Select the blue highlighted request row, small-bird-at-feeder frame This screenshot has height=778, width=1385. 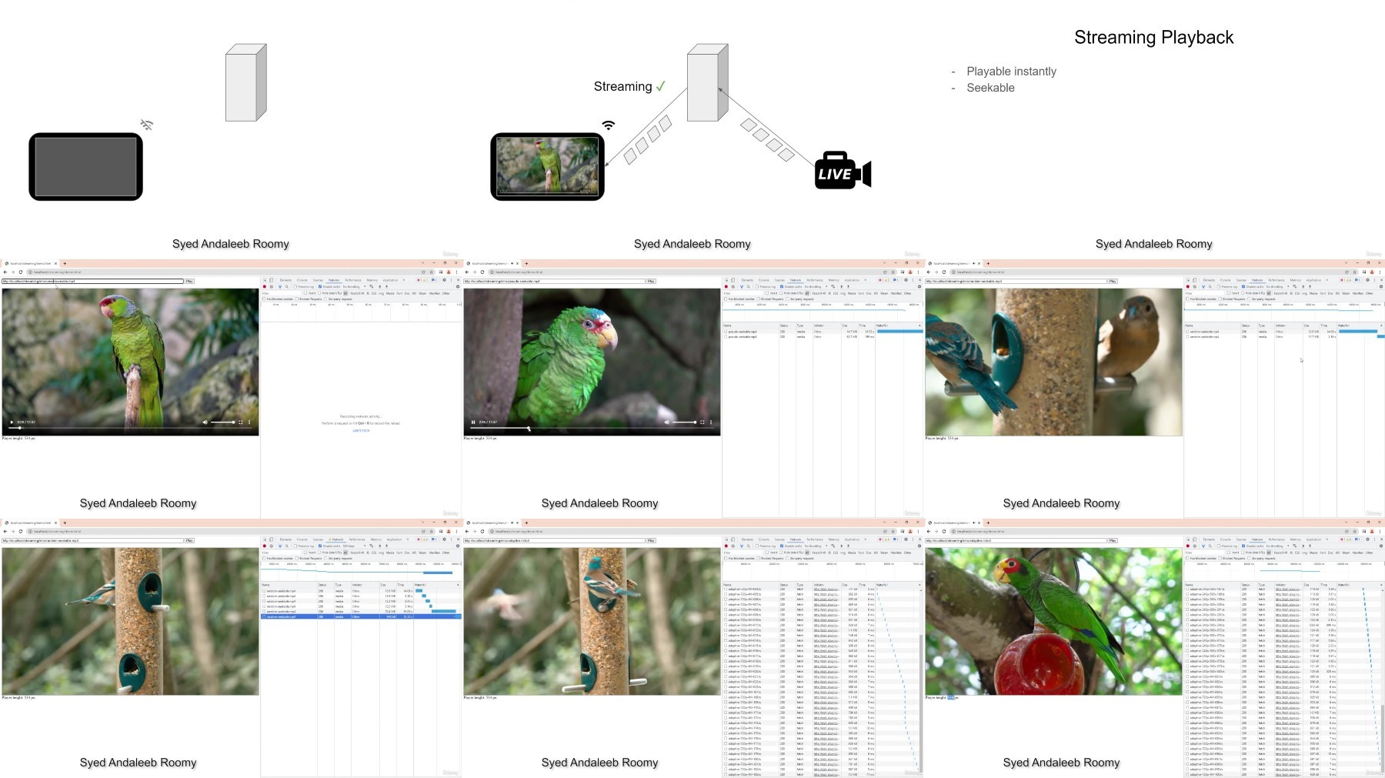coord(362,616)
